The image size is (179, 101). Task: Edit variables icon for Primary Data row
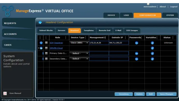pos(152,53)
